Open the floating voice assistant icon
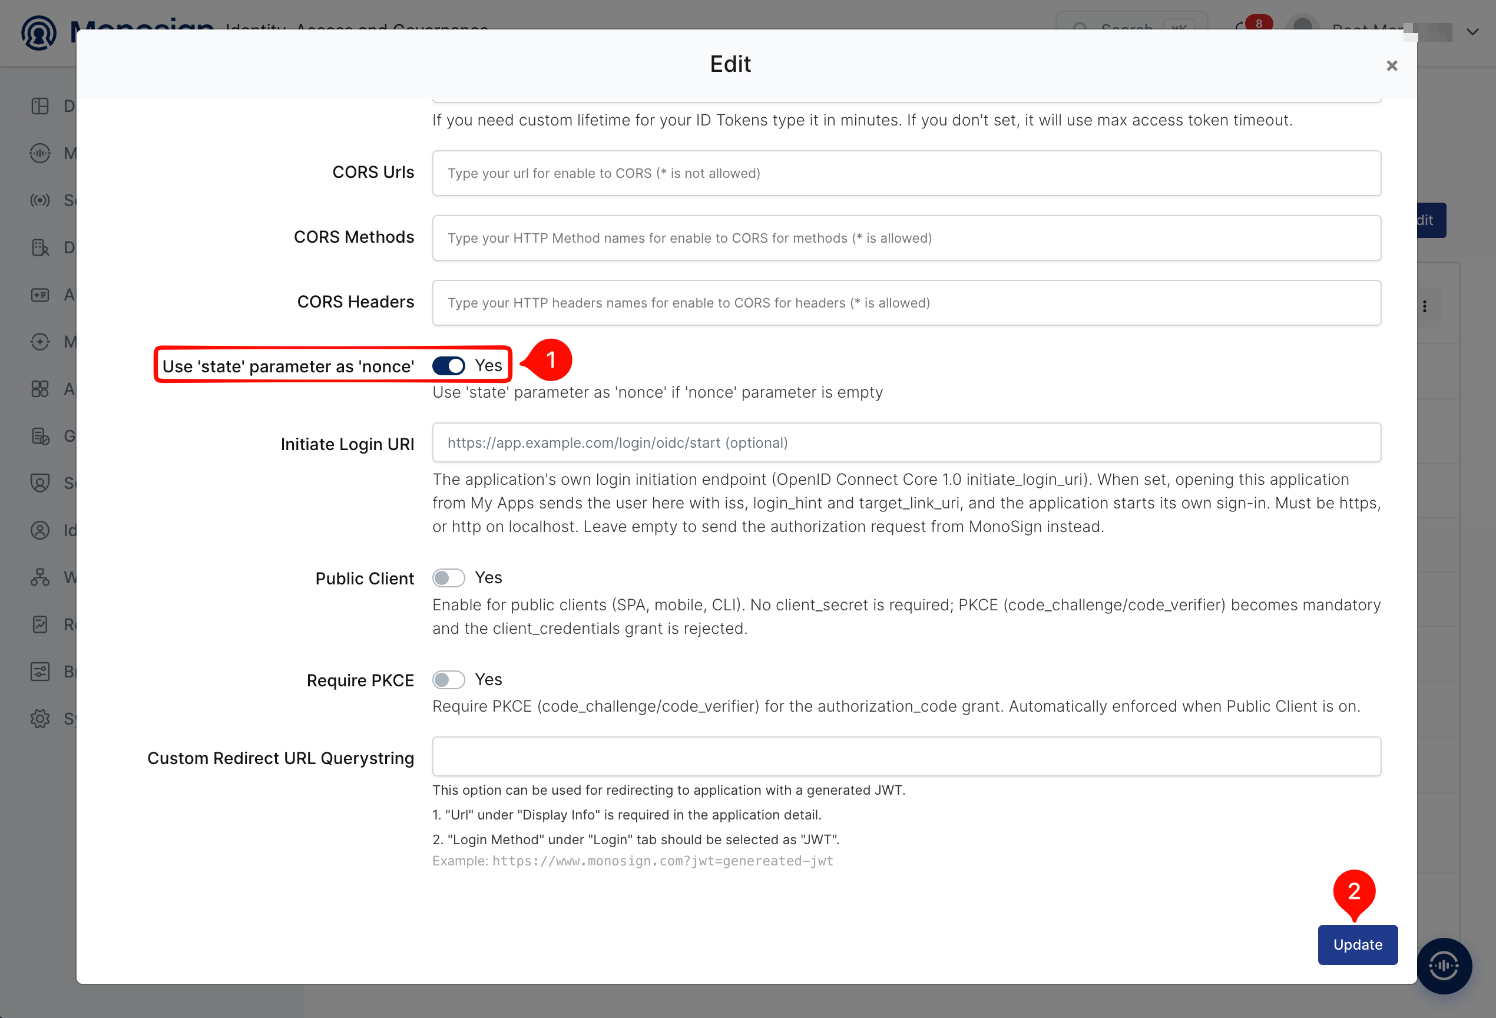 [1443, 964]
